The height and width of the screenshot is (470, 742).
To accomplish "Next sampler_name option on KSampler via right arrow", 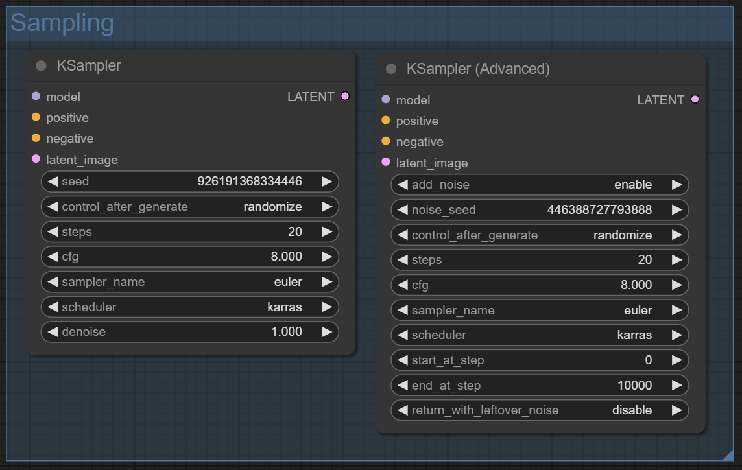I will 327,282.
